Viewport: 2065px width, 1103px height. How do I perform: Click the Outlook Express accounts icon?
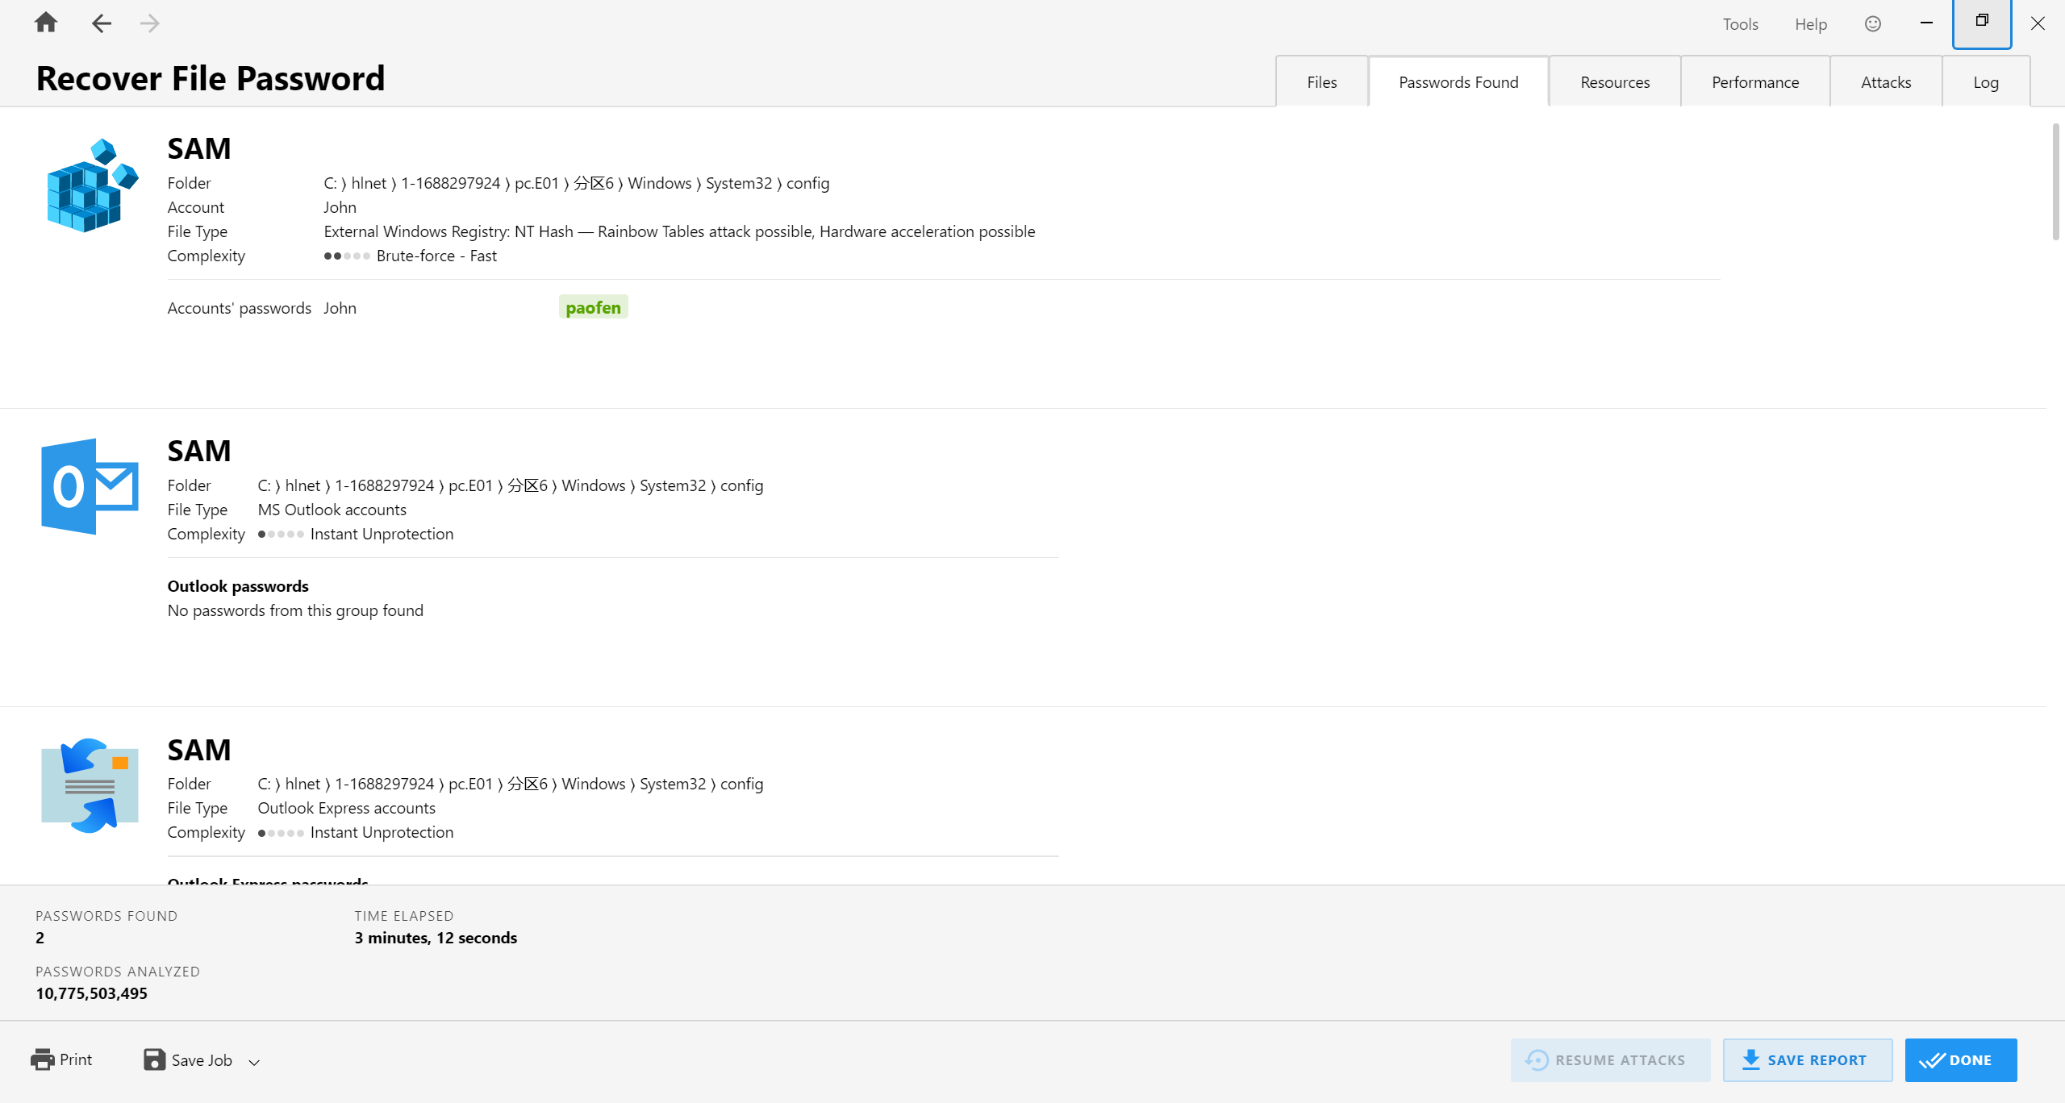[90, 785]
